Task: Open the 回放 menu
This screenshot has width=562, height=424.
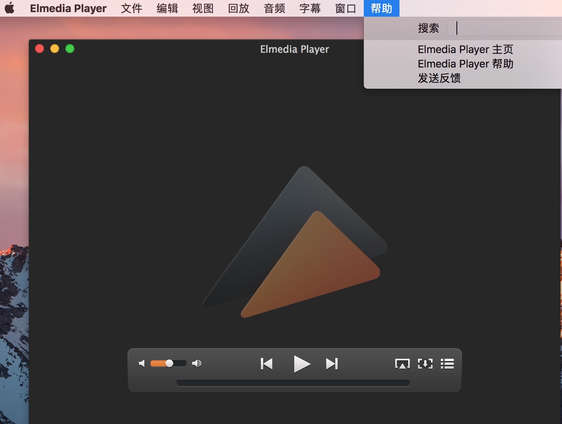Action: click(x=238, y=8)
